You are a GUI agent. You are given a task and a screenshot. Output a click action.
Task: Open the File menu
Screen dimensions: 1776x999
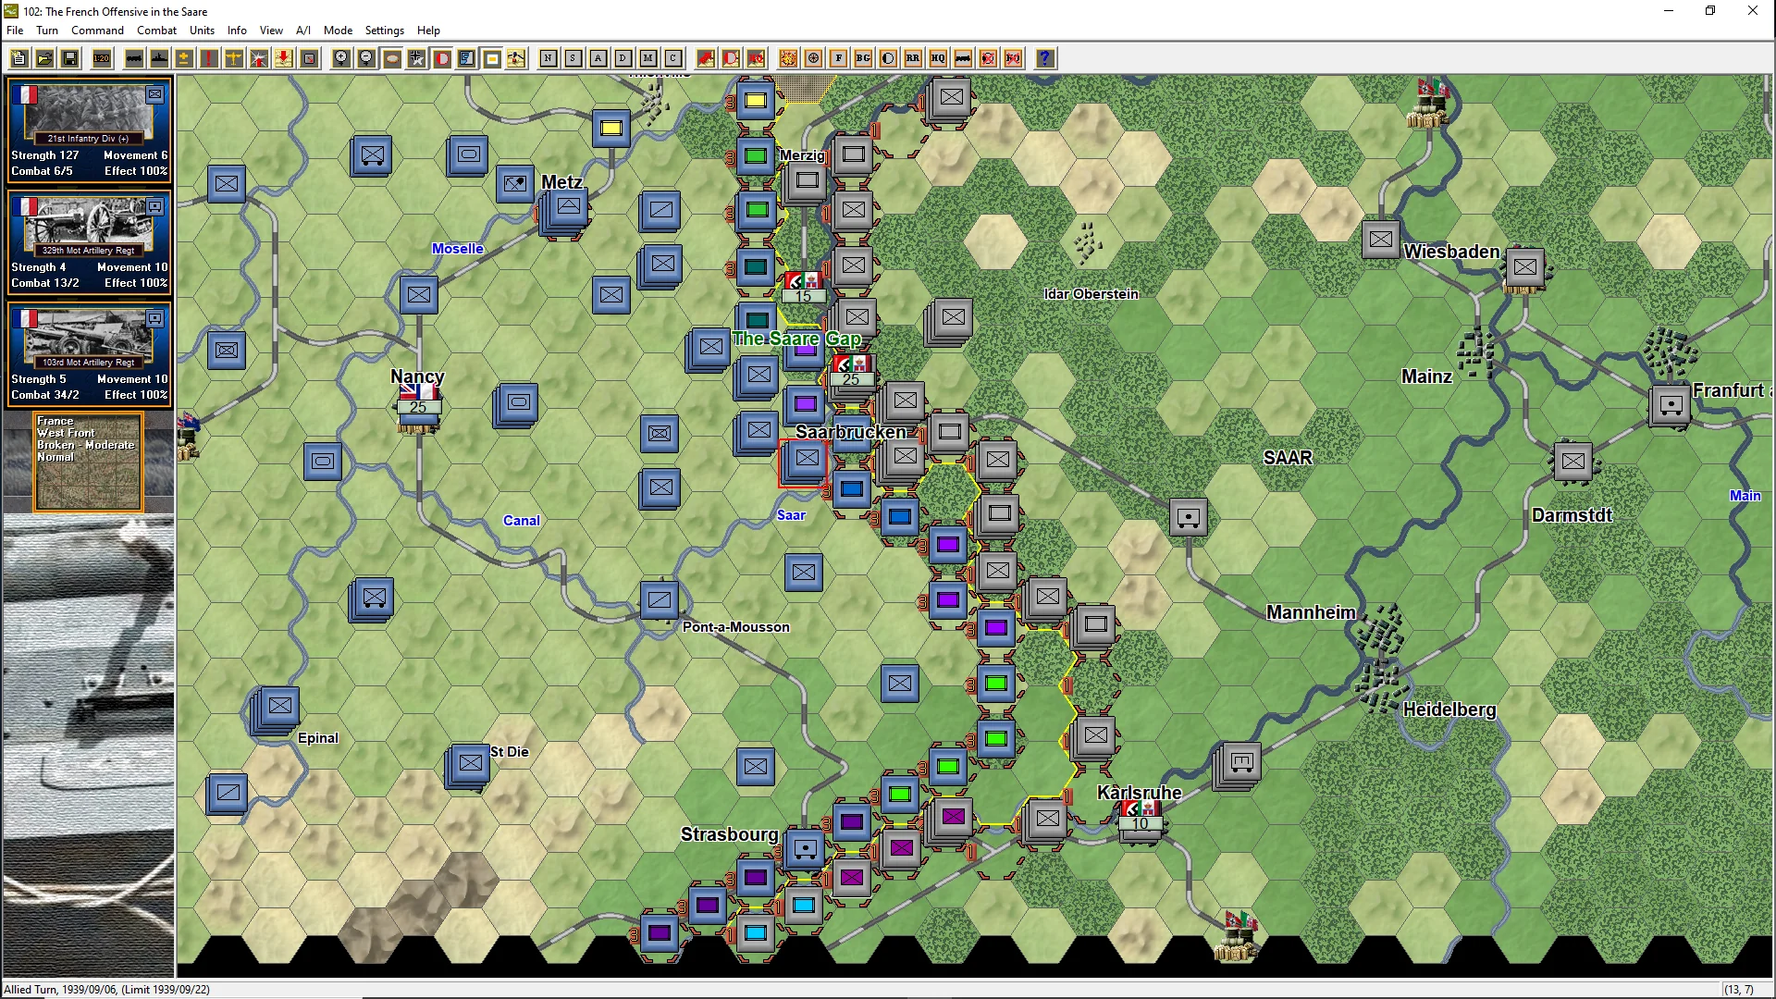coord(15,31)
